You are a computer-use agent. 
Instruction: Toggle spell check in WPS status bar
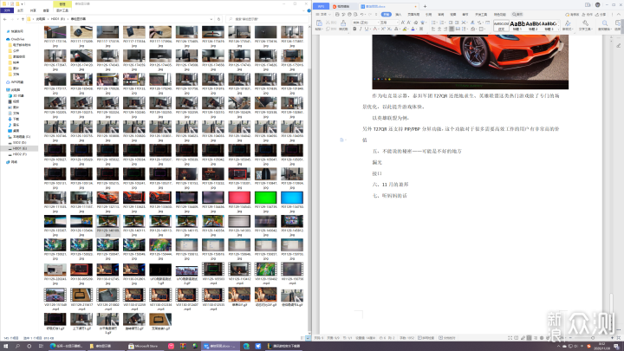click(426, 338)
